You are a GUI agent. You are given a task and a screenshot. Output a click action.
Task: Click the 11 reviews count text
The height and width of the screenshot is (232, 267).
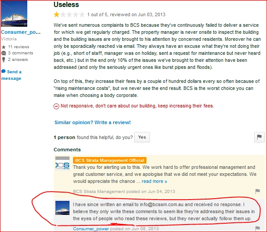[18, 47]
